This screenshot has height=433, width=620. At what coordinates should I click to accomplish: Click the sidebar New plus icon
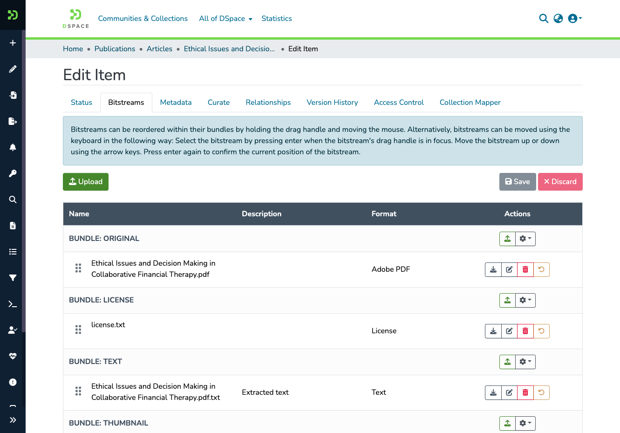pos(13,43)
